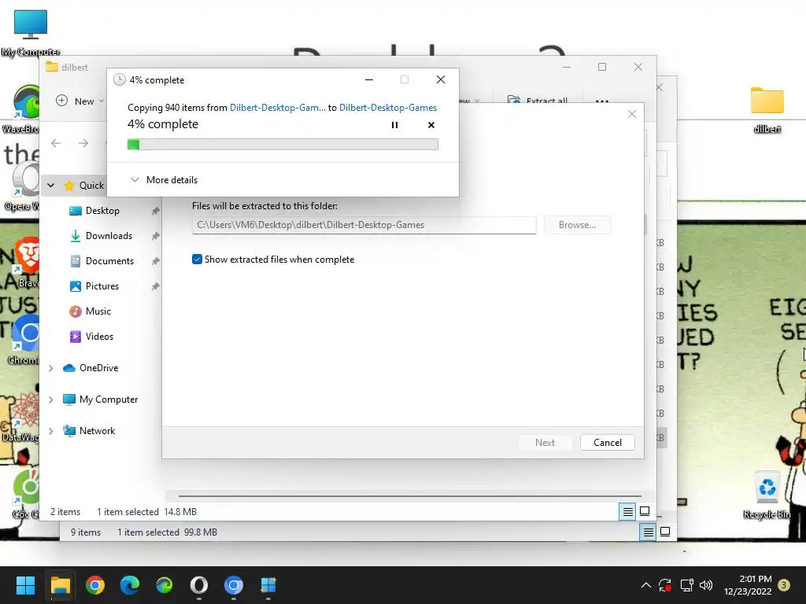Click the sync status tray icon
806x604 pixels.
(x=665, y=585)
